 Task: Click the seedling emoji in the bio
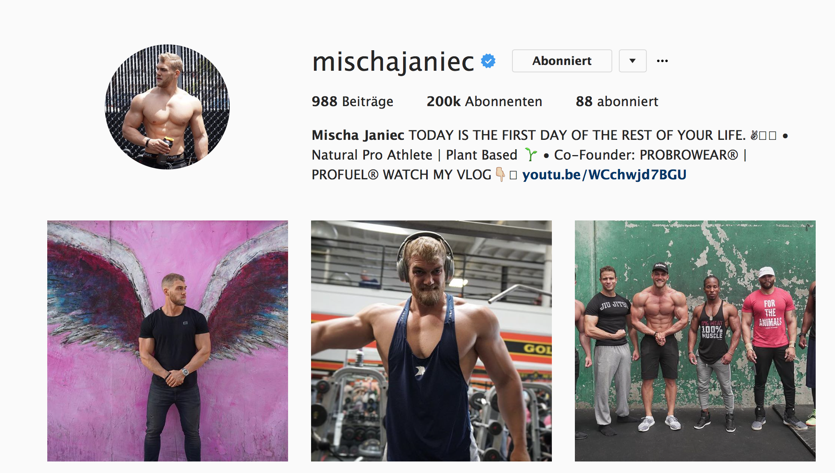coord(531,155)
